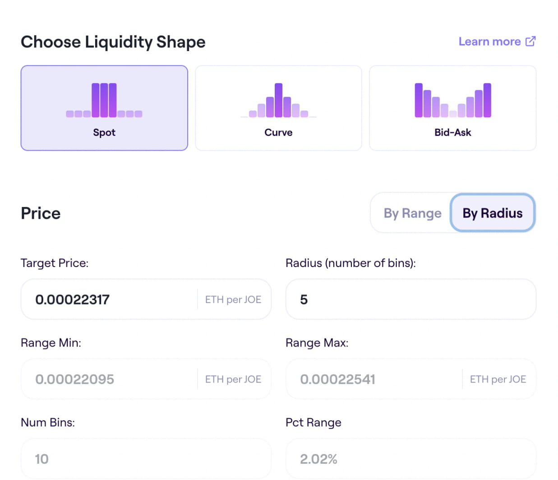Click the Num Bins field showing 10
Viewport: 558px width, 480px height.
tap(146, 459)
